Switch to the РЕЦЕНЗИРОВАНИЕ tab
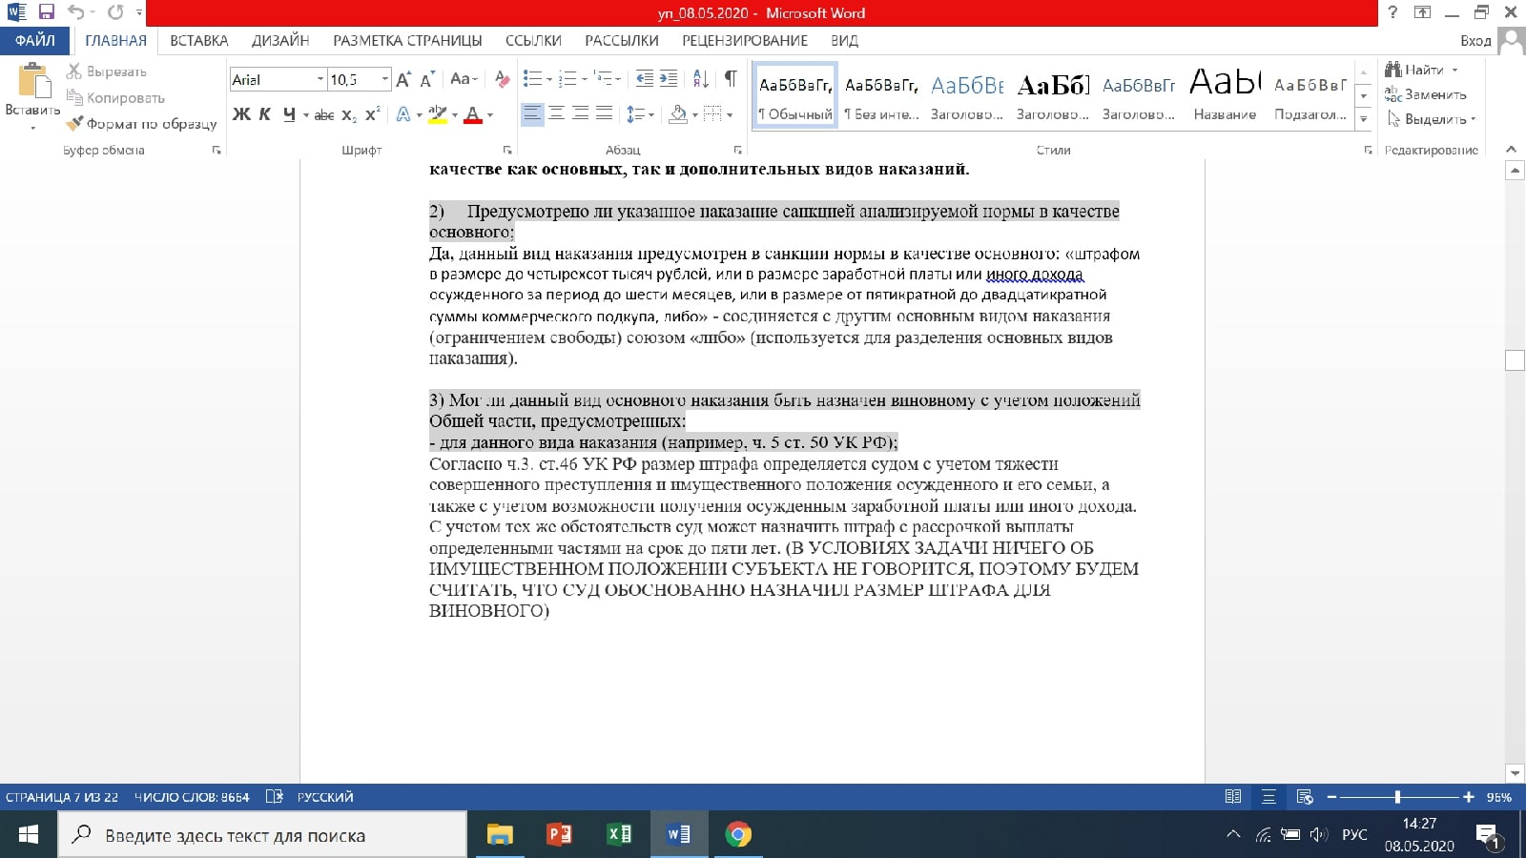 coord(745,40)
